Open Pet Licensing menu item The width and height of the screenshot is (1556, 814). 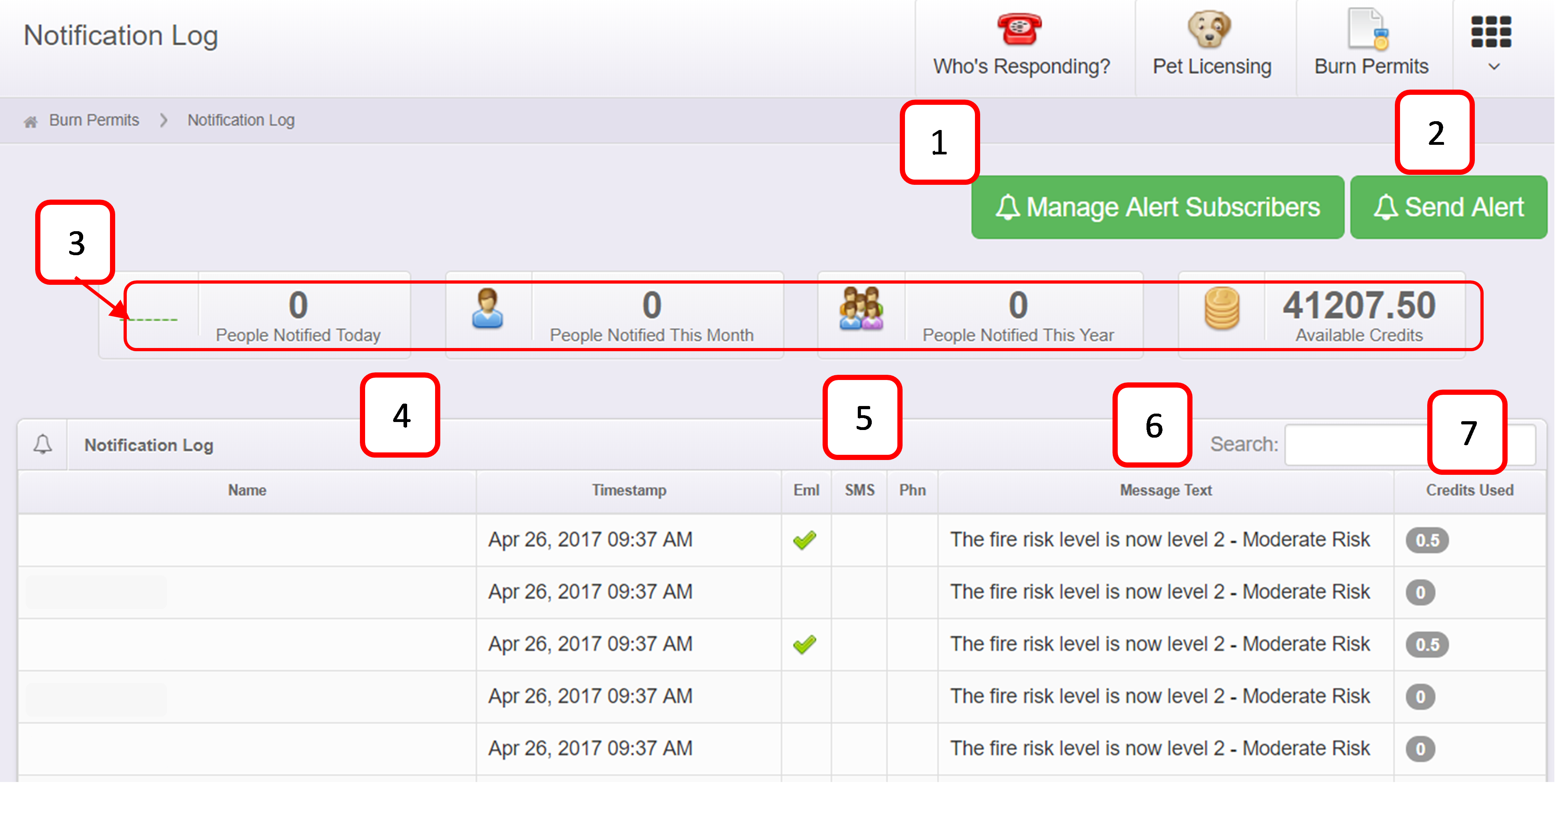(1212, 66)
